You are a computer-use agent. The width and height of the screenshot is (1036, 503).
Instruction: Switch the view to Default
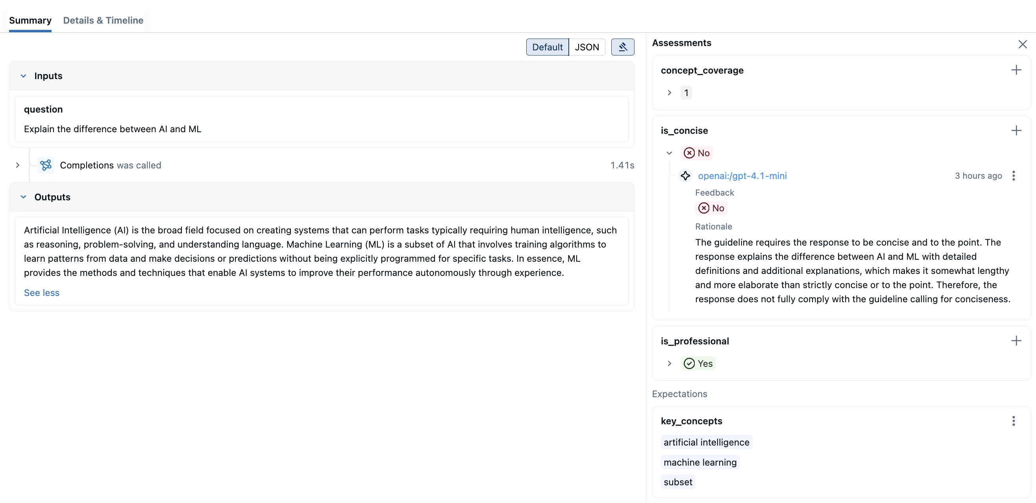(547, 47)
